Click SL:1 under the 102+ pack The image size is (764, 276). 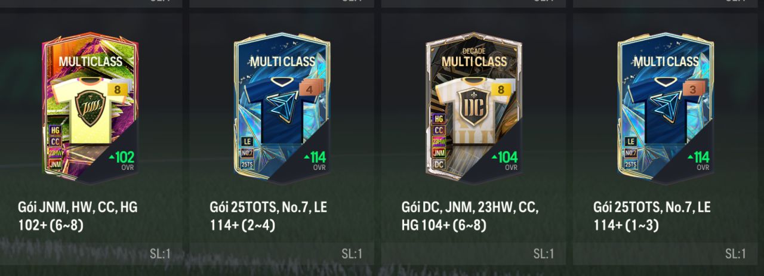[x=160, y=254]
